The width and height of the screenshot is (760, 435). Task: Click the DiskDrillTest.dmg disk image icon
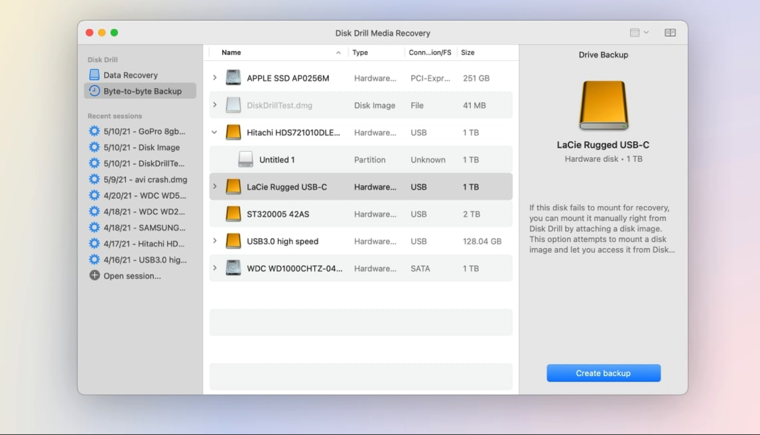(233, 105)
